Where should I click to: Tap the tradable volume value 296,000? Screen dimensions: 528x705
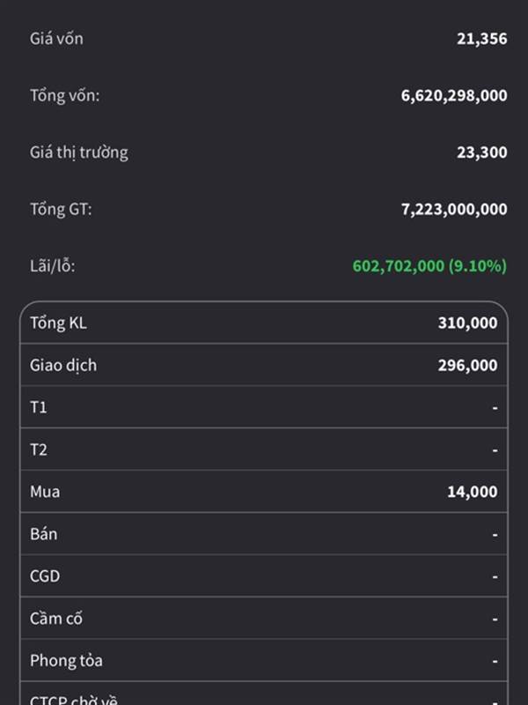coord(467,366)
